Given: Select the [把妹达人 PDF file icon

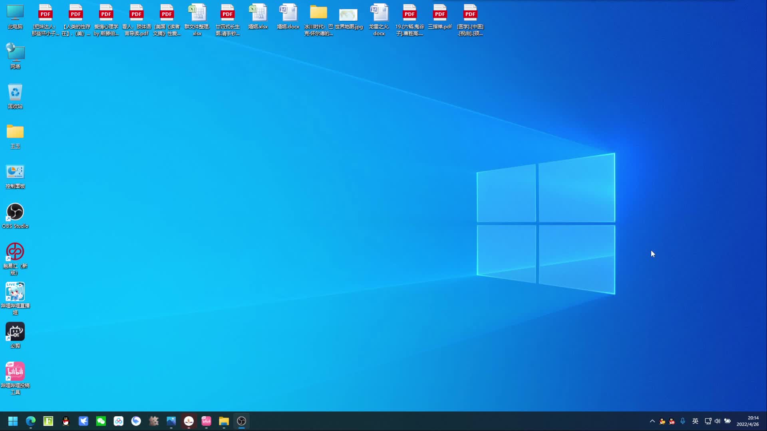Looking at the screenshot, I should coord(46,20).
